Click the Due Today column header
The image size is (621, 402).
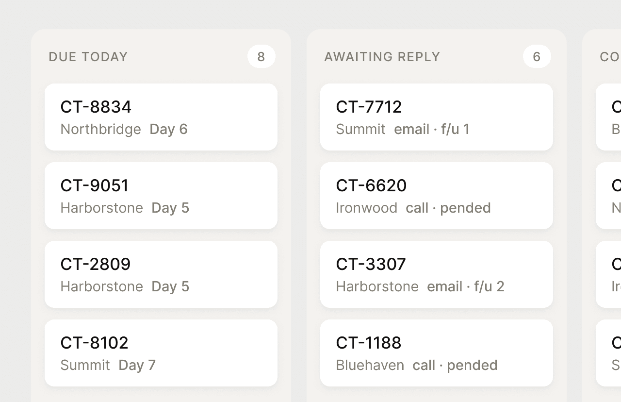pyautogui.click(x=88, y=57)
